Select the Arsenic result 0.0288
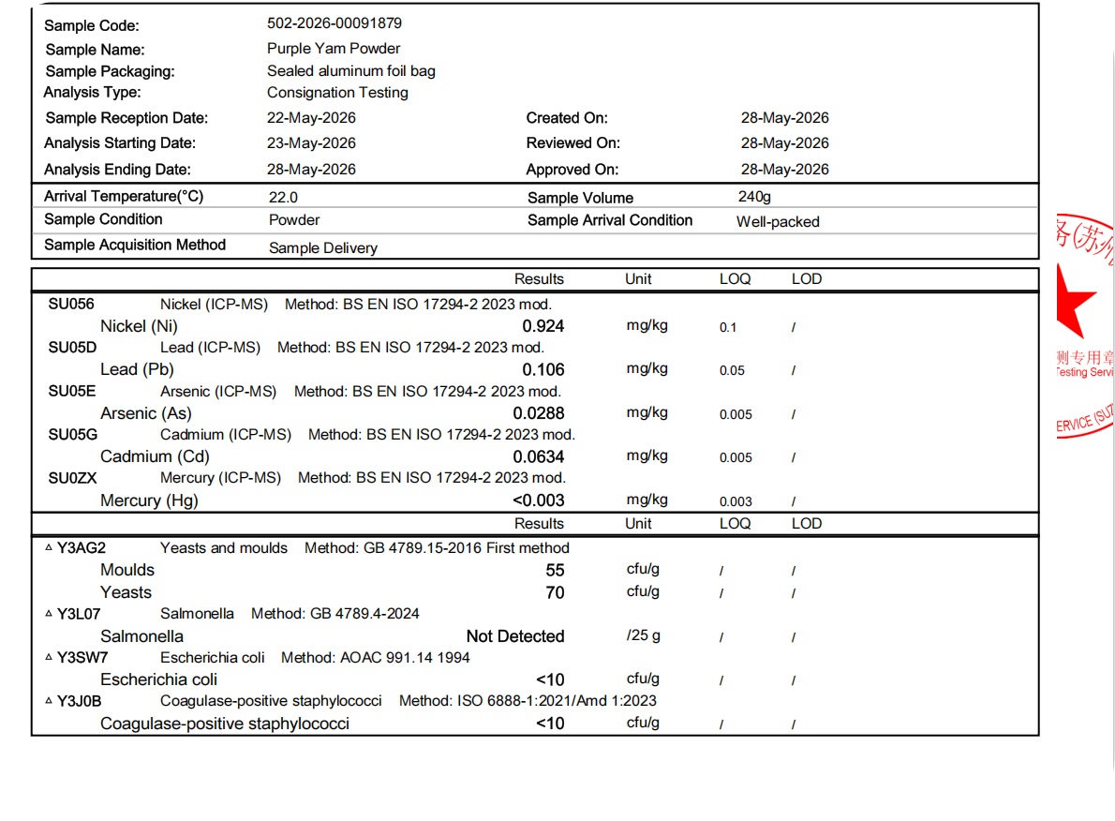1115x821 pixels. point(539,413)
